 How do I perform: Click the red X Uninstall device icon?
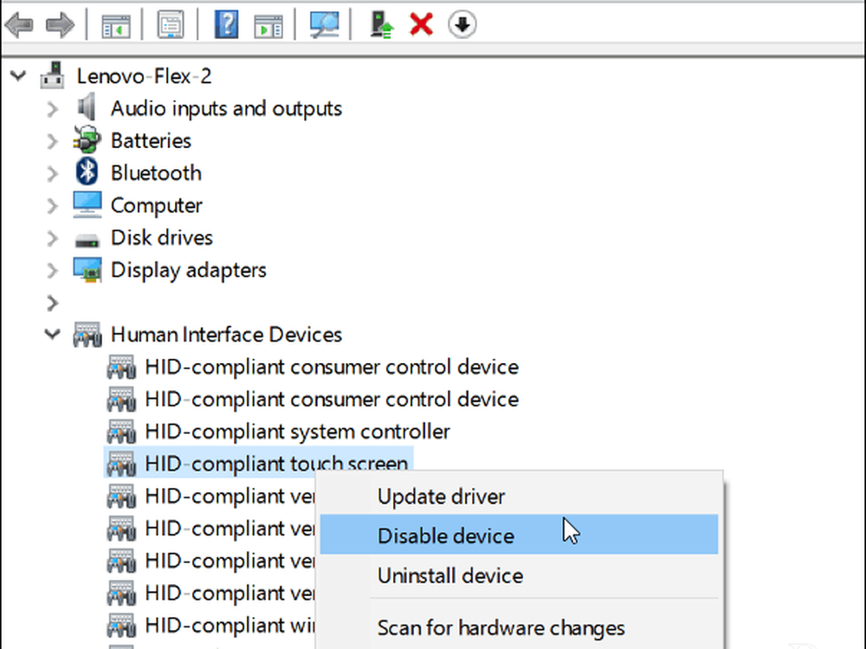coord(421,24)
